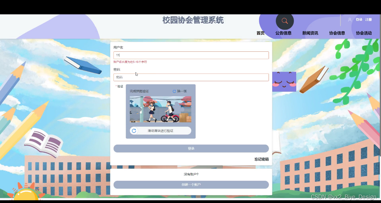Open the 协会活动 navigation item

(364, 33)
